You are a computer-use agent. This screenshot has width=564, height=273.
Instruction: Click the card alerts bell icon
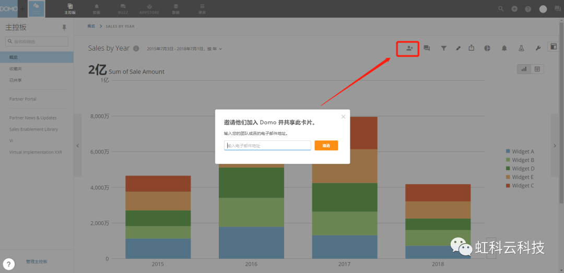[504, 48]
